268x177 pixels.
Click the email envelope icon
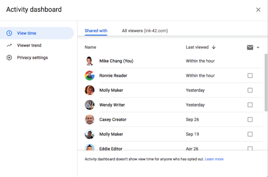click(250, 47)
